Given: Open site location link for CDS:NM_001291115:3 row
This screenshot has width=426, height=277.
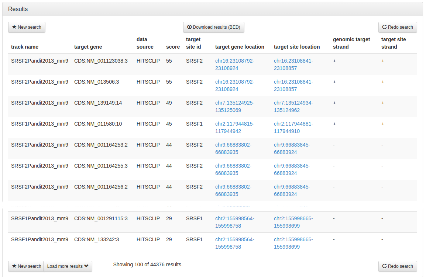Looking at the screenshot, I should click(293, 222).
